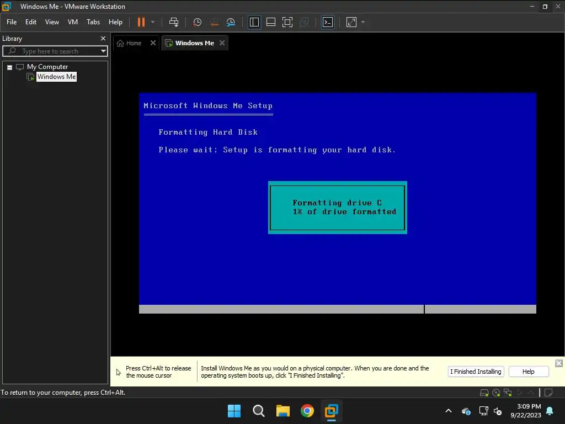Viewport: 565px width, 424px height.
Task: Launch Google Chrome from the taskbar
Action: 307,411
